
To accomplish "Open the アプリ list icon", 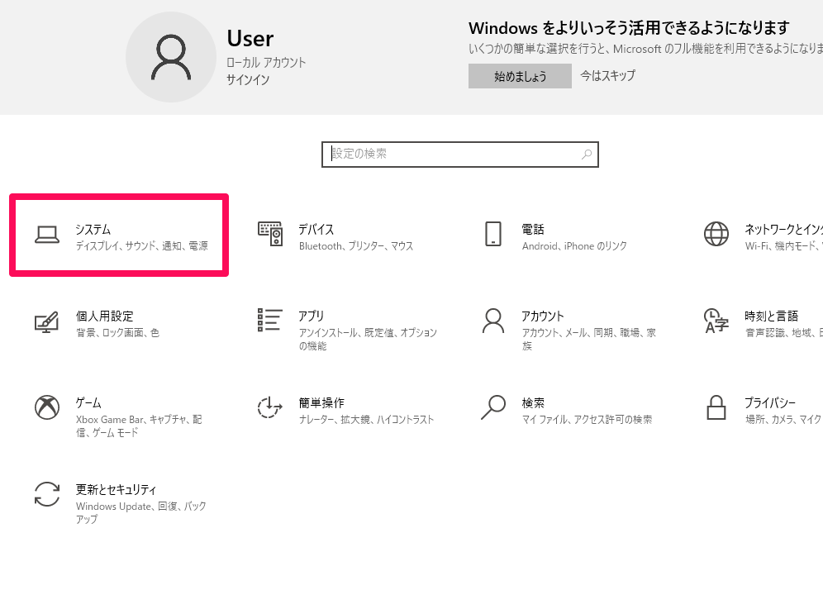I will [x=270, y=320].
